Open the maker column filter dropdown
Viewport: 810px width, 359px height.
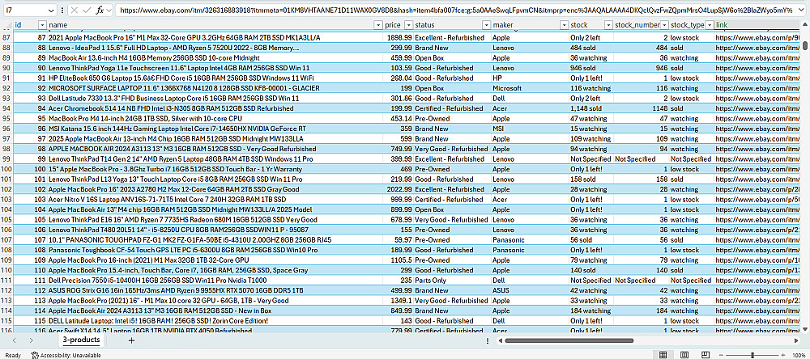[564, 25]
